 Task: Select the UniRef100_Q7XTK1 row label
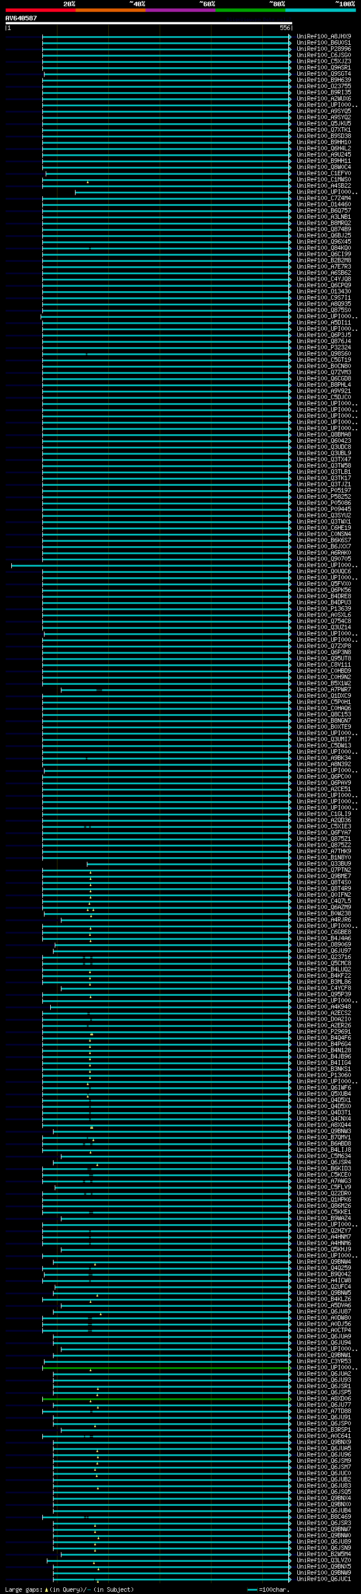click(x=324, y=129)
